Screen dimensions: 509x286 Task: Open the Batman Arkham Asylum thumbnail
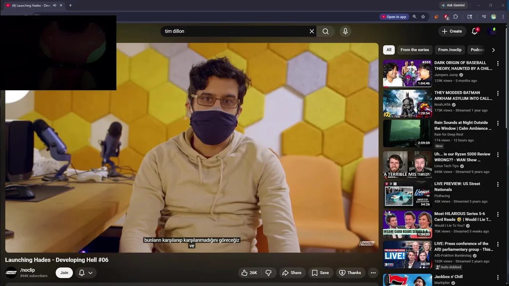407,103
